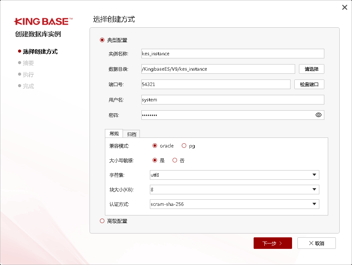
Task: Click the 实例名称 input field
Action: click(232, 54)
